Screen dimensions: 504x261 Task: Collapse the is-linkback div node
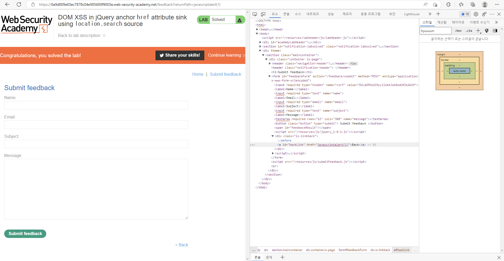point(273,136)
